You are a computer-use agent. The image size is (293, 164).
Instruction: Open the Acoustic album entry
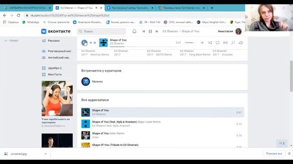[223, 53]
